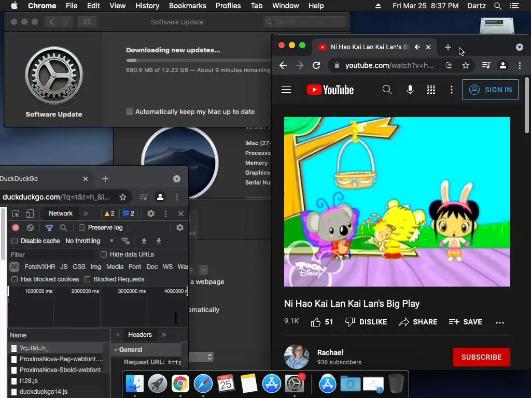531x398 pixels.
Task: Open tab search dropdown in YouTube window
Action: click(520, 47)
